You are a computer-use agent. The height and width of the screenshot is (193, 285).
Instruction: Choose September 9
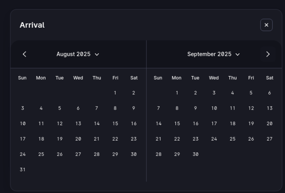(x=195, y=108)
